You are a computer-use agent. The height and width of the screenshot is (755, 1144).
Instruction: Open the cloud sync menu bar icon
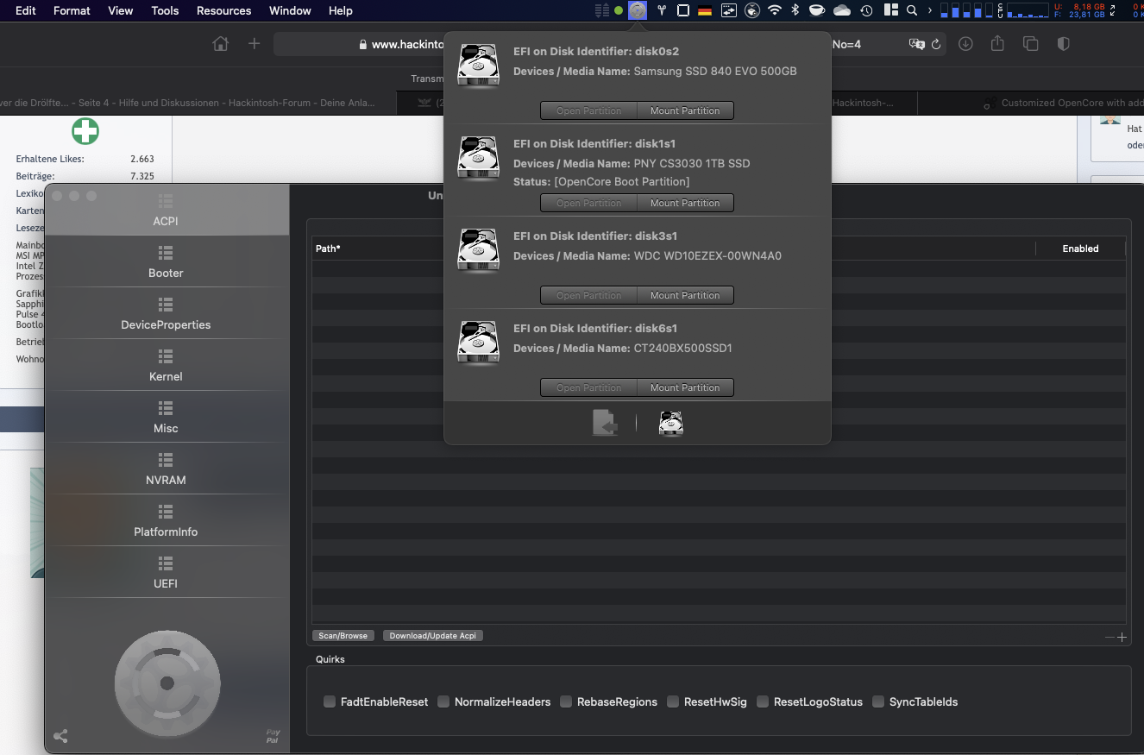842,10
